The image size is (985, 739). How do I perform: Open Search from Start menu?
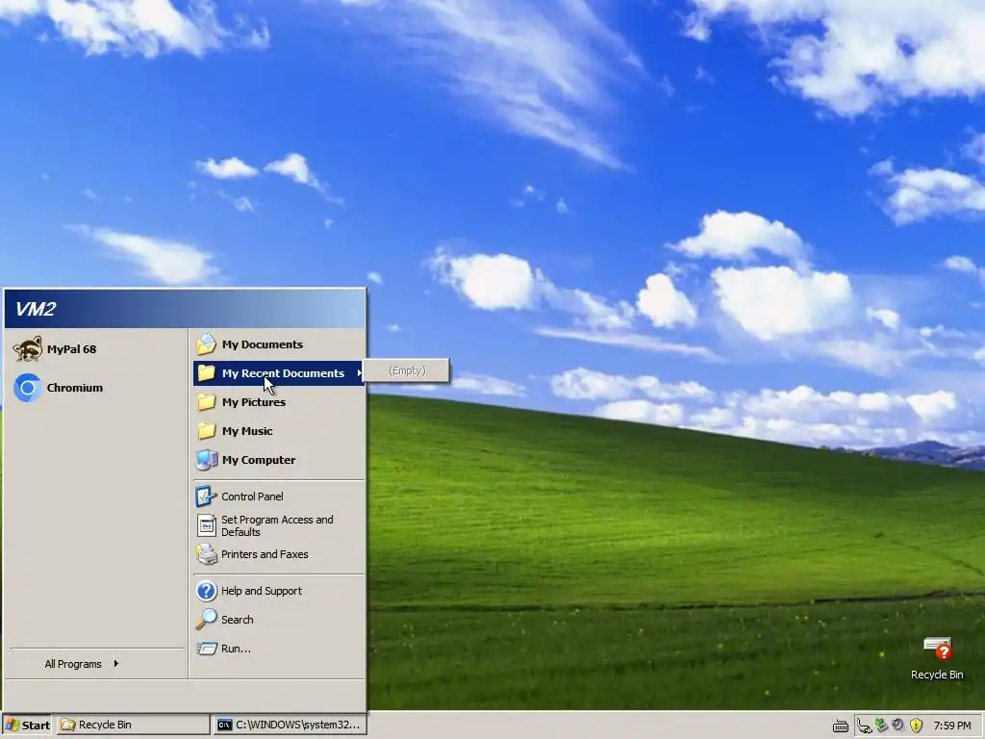pyautogui.click(x=278, y=620)
